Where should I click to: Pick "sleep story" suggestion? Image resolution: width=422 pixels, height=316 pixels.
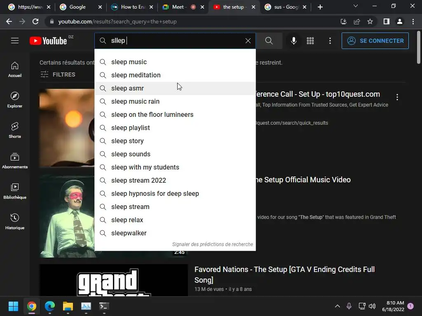175,141
